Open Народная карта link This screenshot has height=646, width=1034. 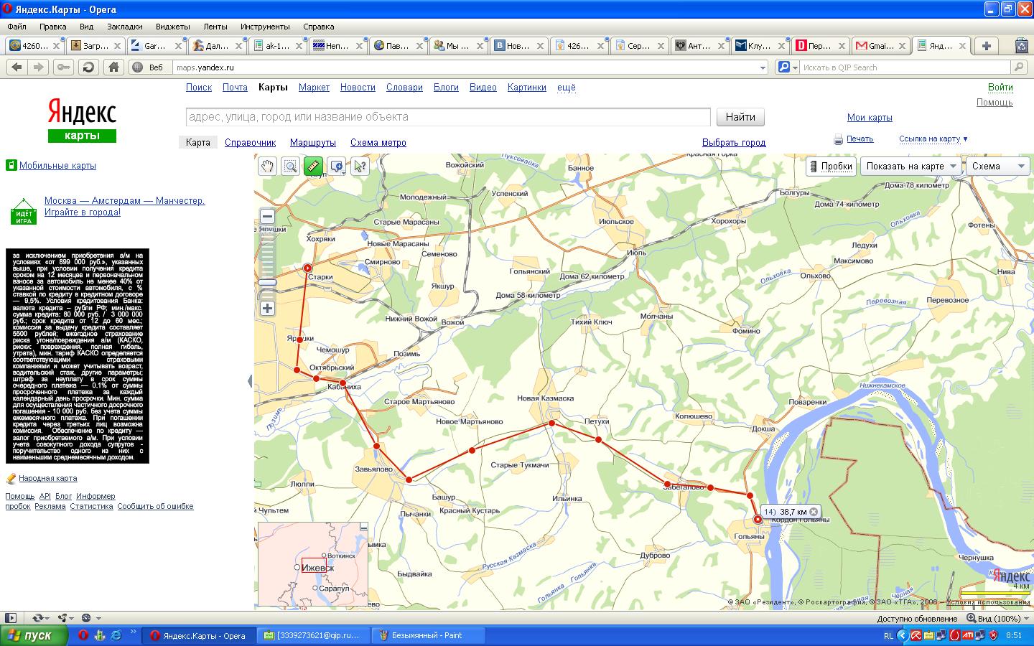click(x=47, y=478)
